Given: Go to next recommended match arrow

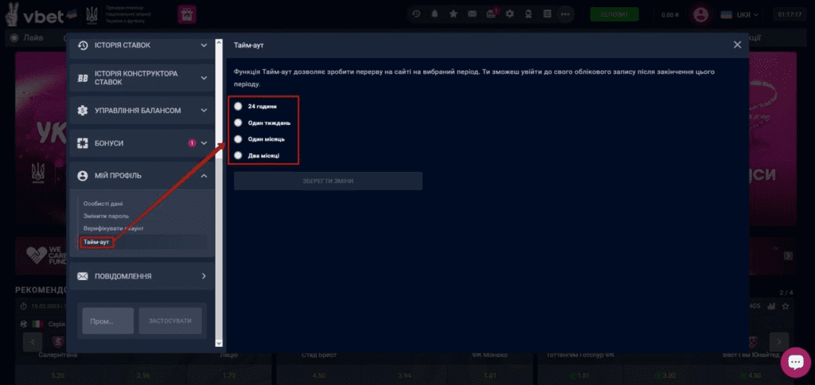Looking at the screenshot, I should (778, 342).
